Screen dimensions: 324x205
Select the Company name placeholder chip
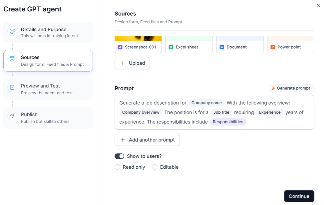click(206, 103)
